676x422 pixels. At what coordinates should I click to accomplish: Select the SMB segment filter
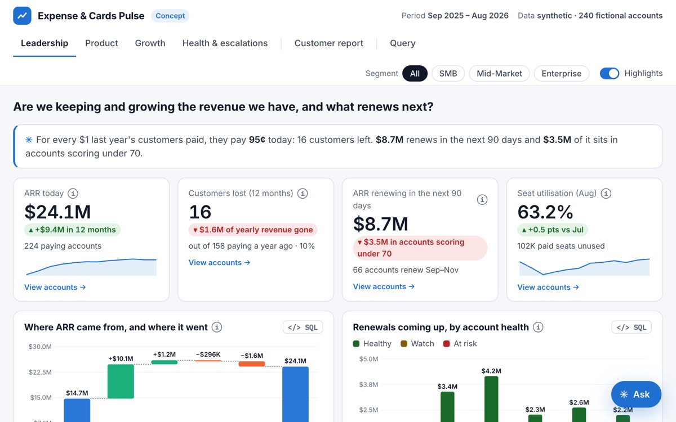pyautogui.click(x=448, y=74)
